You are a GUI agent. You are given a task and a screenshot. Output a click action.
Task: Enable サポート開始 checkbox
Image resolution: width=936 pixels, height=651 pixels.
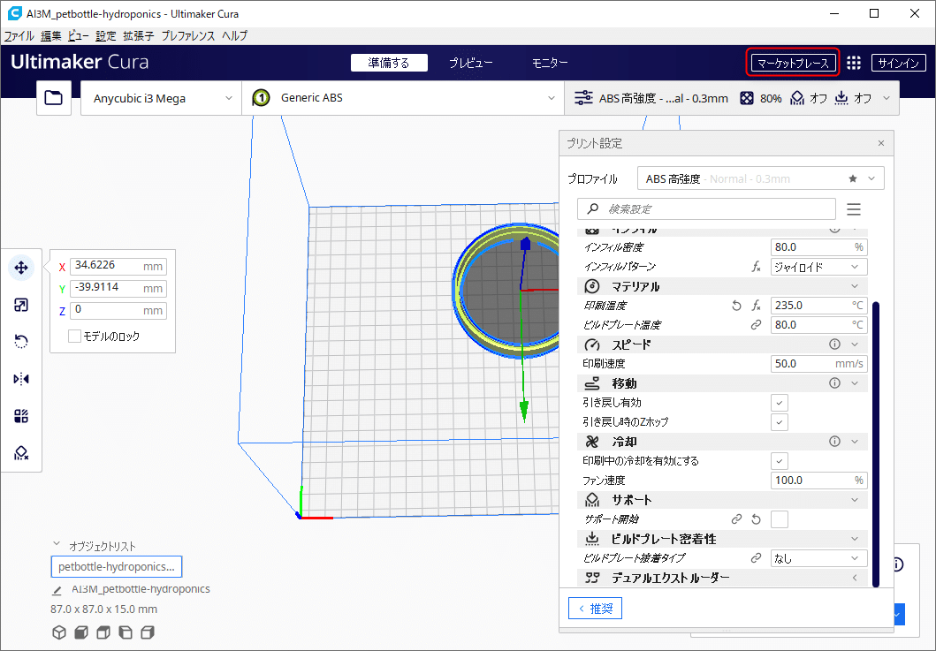tap(779, 519)
